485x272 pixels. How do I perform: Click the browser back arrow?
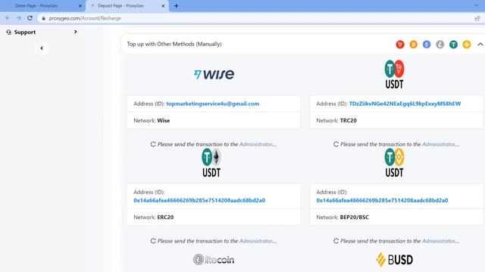(x=8, y=18)
